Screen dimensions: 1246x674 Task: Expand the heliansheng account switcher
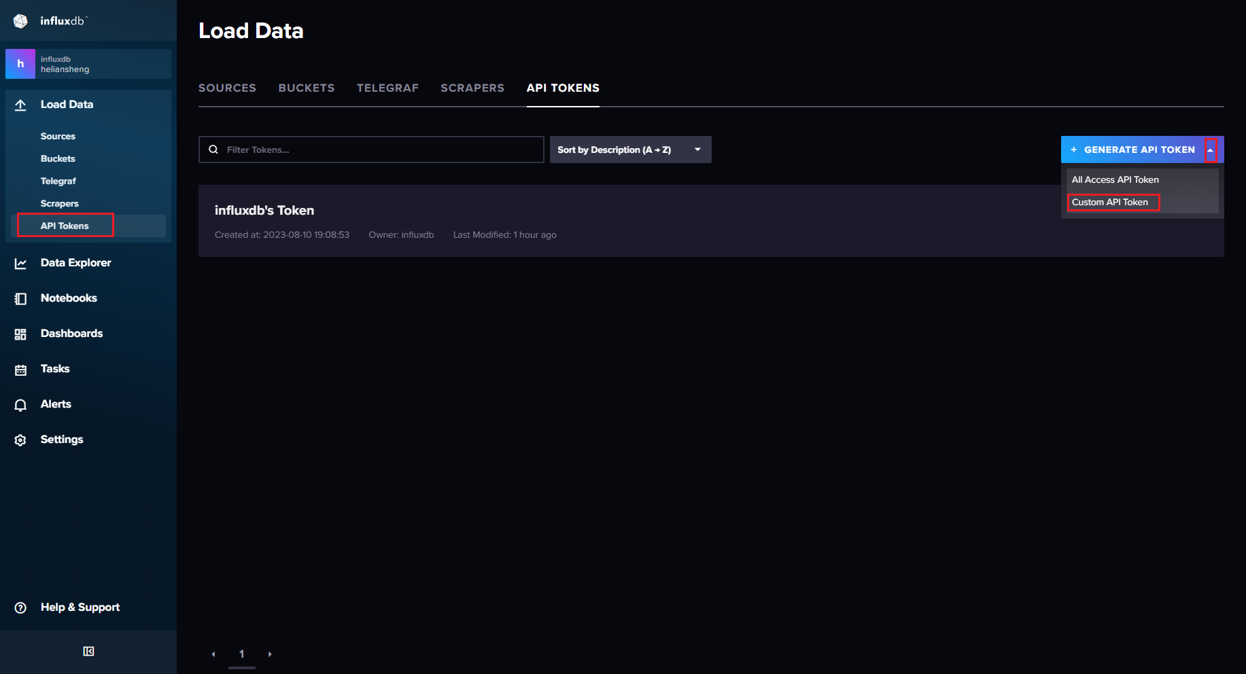[x=87, y=63]
